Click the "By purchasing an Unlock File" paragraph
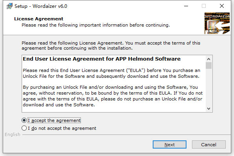 pos(113,96)
